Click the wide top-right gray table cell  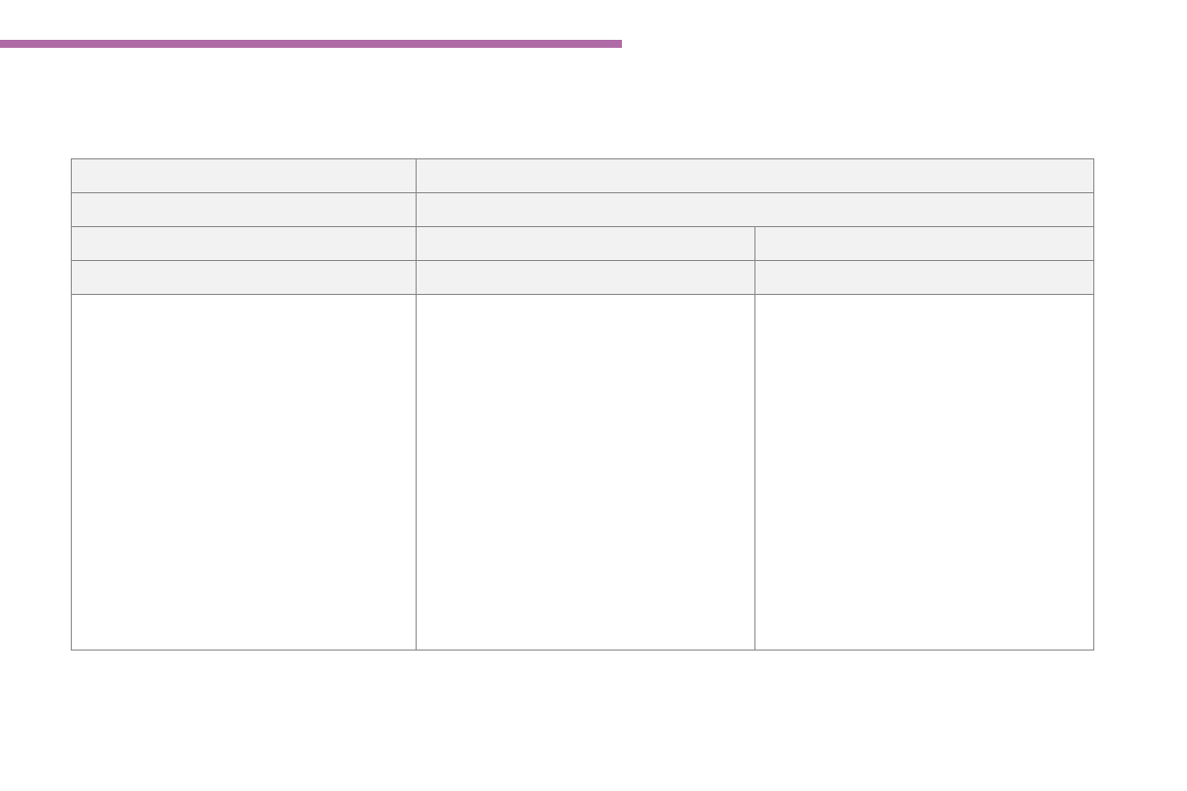[754, 175]
